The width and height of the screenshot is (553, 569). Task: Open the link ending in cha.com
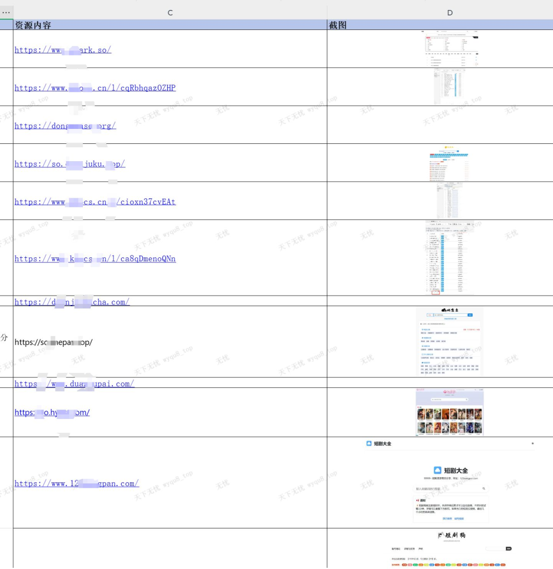pos(72,302)
